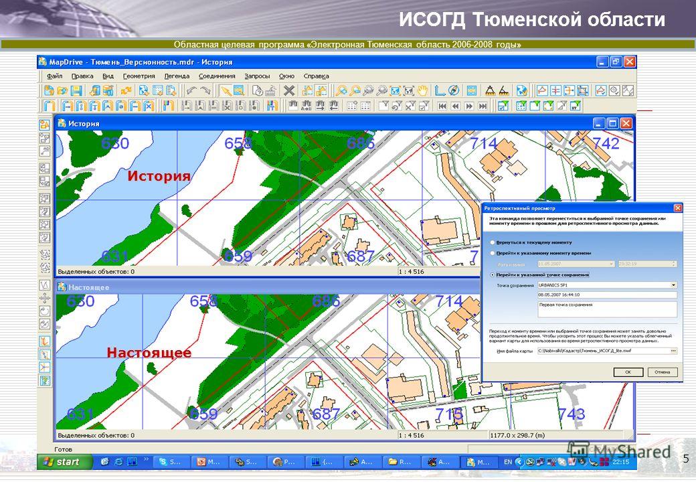The image size is (696, 482).
Task: Click the New document toolbar icon
Action: [x=49, y=90]
